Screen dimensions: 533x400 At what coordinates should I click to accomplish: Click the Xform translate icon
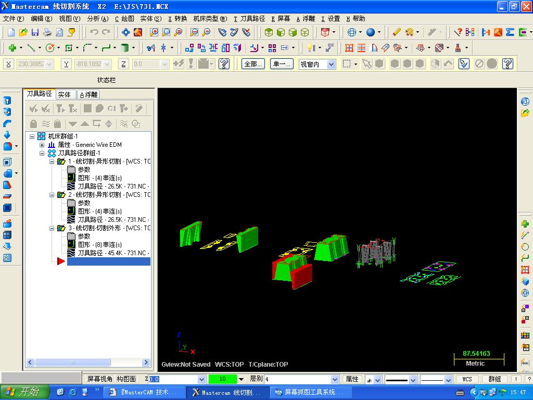pyautogui.click(x=189, y=48)
